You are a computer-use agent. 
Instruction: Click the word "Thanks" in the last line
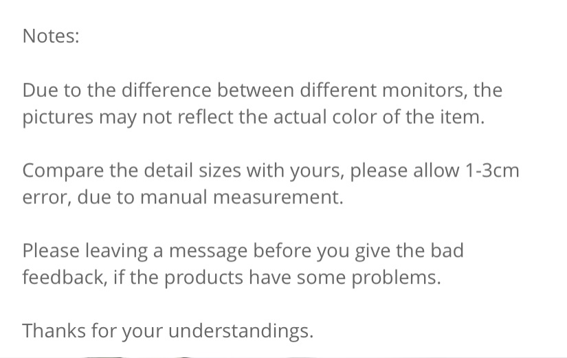(x=54, y=331)
